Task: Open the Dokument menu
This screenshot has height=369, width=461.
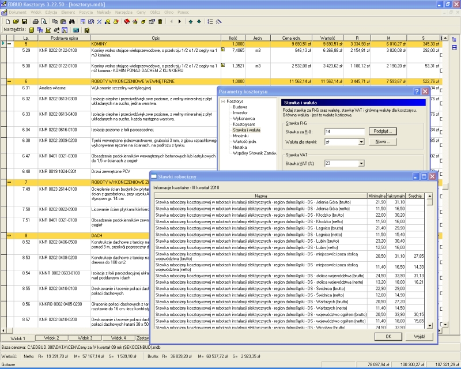Action: (17, 12)
